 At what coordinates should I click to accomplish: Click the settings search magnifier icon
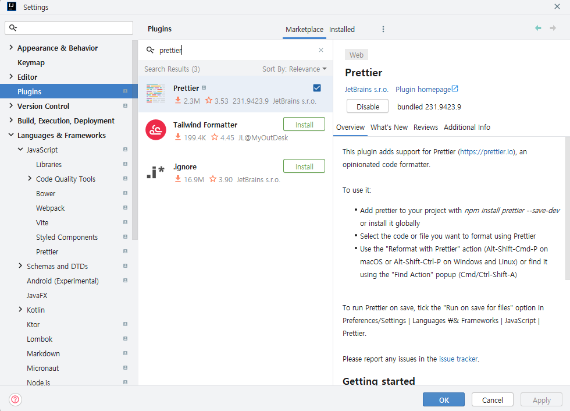pos(13,27)
